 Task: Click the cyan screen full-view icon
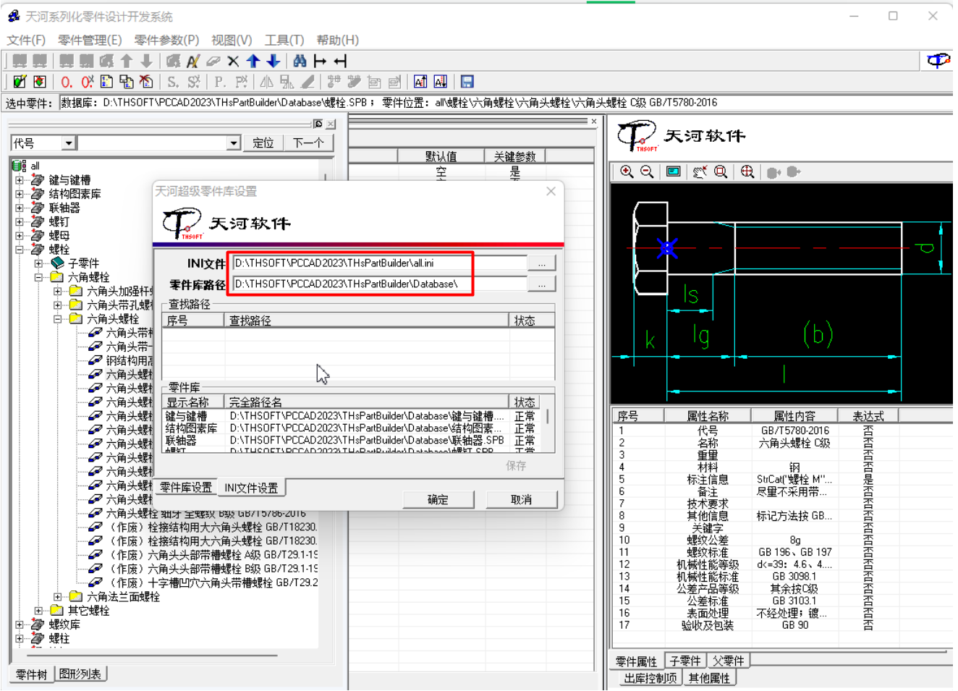[x=674, y=171]
